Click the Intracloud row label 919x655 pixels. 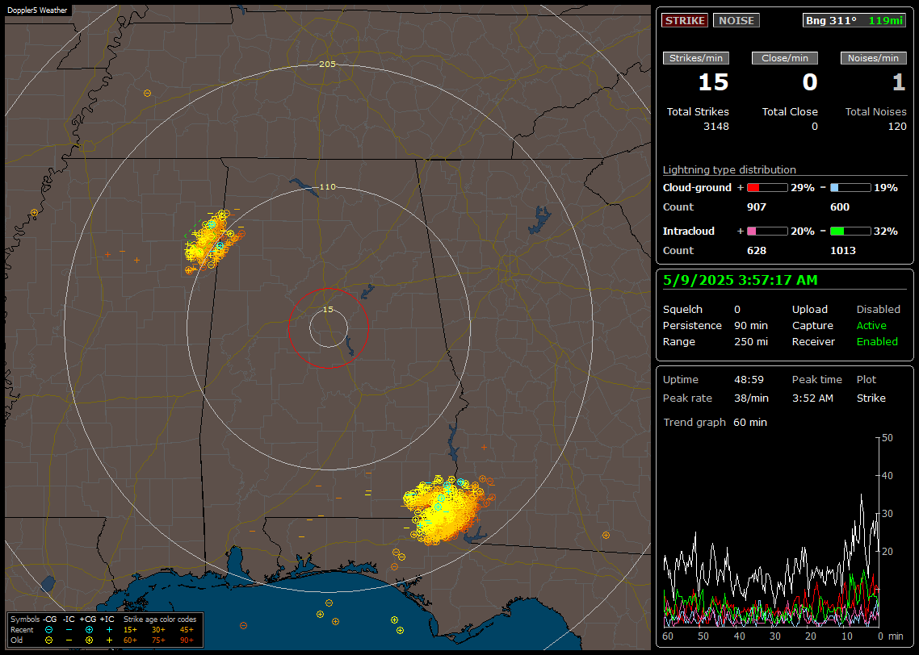click(689, 232)
